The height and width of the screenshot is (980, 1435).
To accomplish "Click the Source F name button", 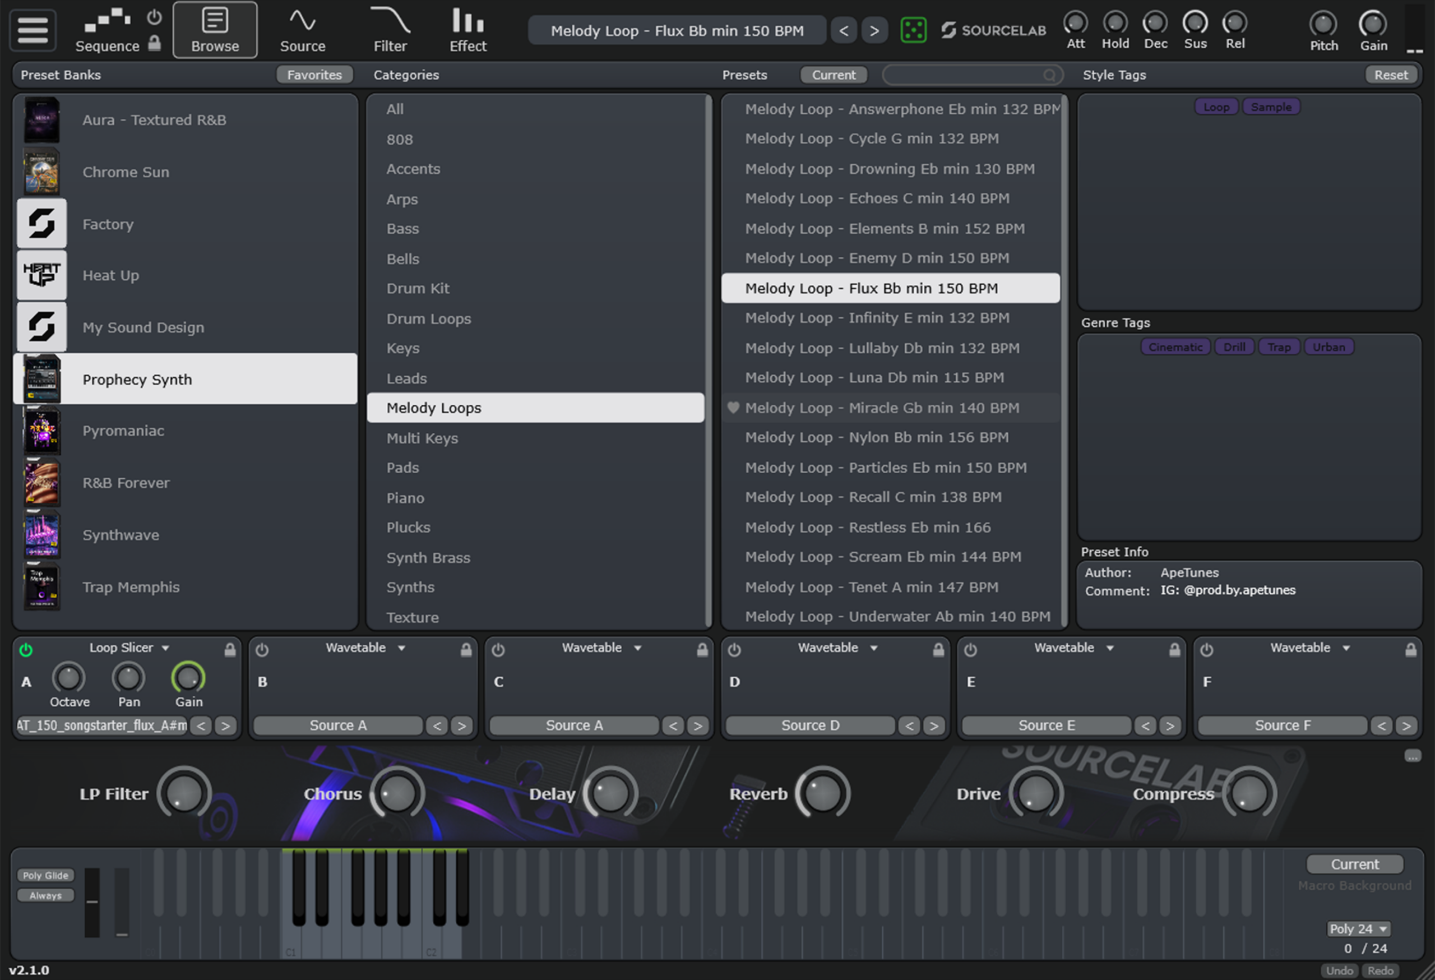I will (1283, 725).
